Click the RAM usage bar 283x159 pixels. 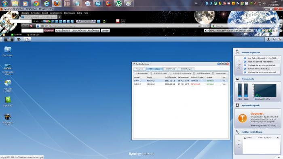click(x=246, y=90)
